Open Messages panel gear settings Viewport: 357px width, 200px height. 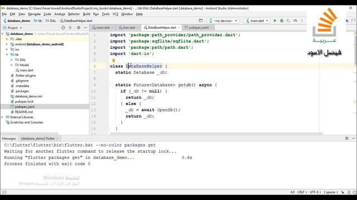point(347,138)
